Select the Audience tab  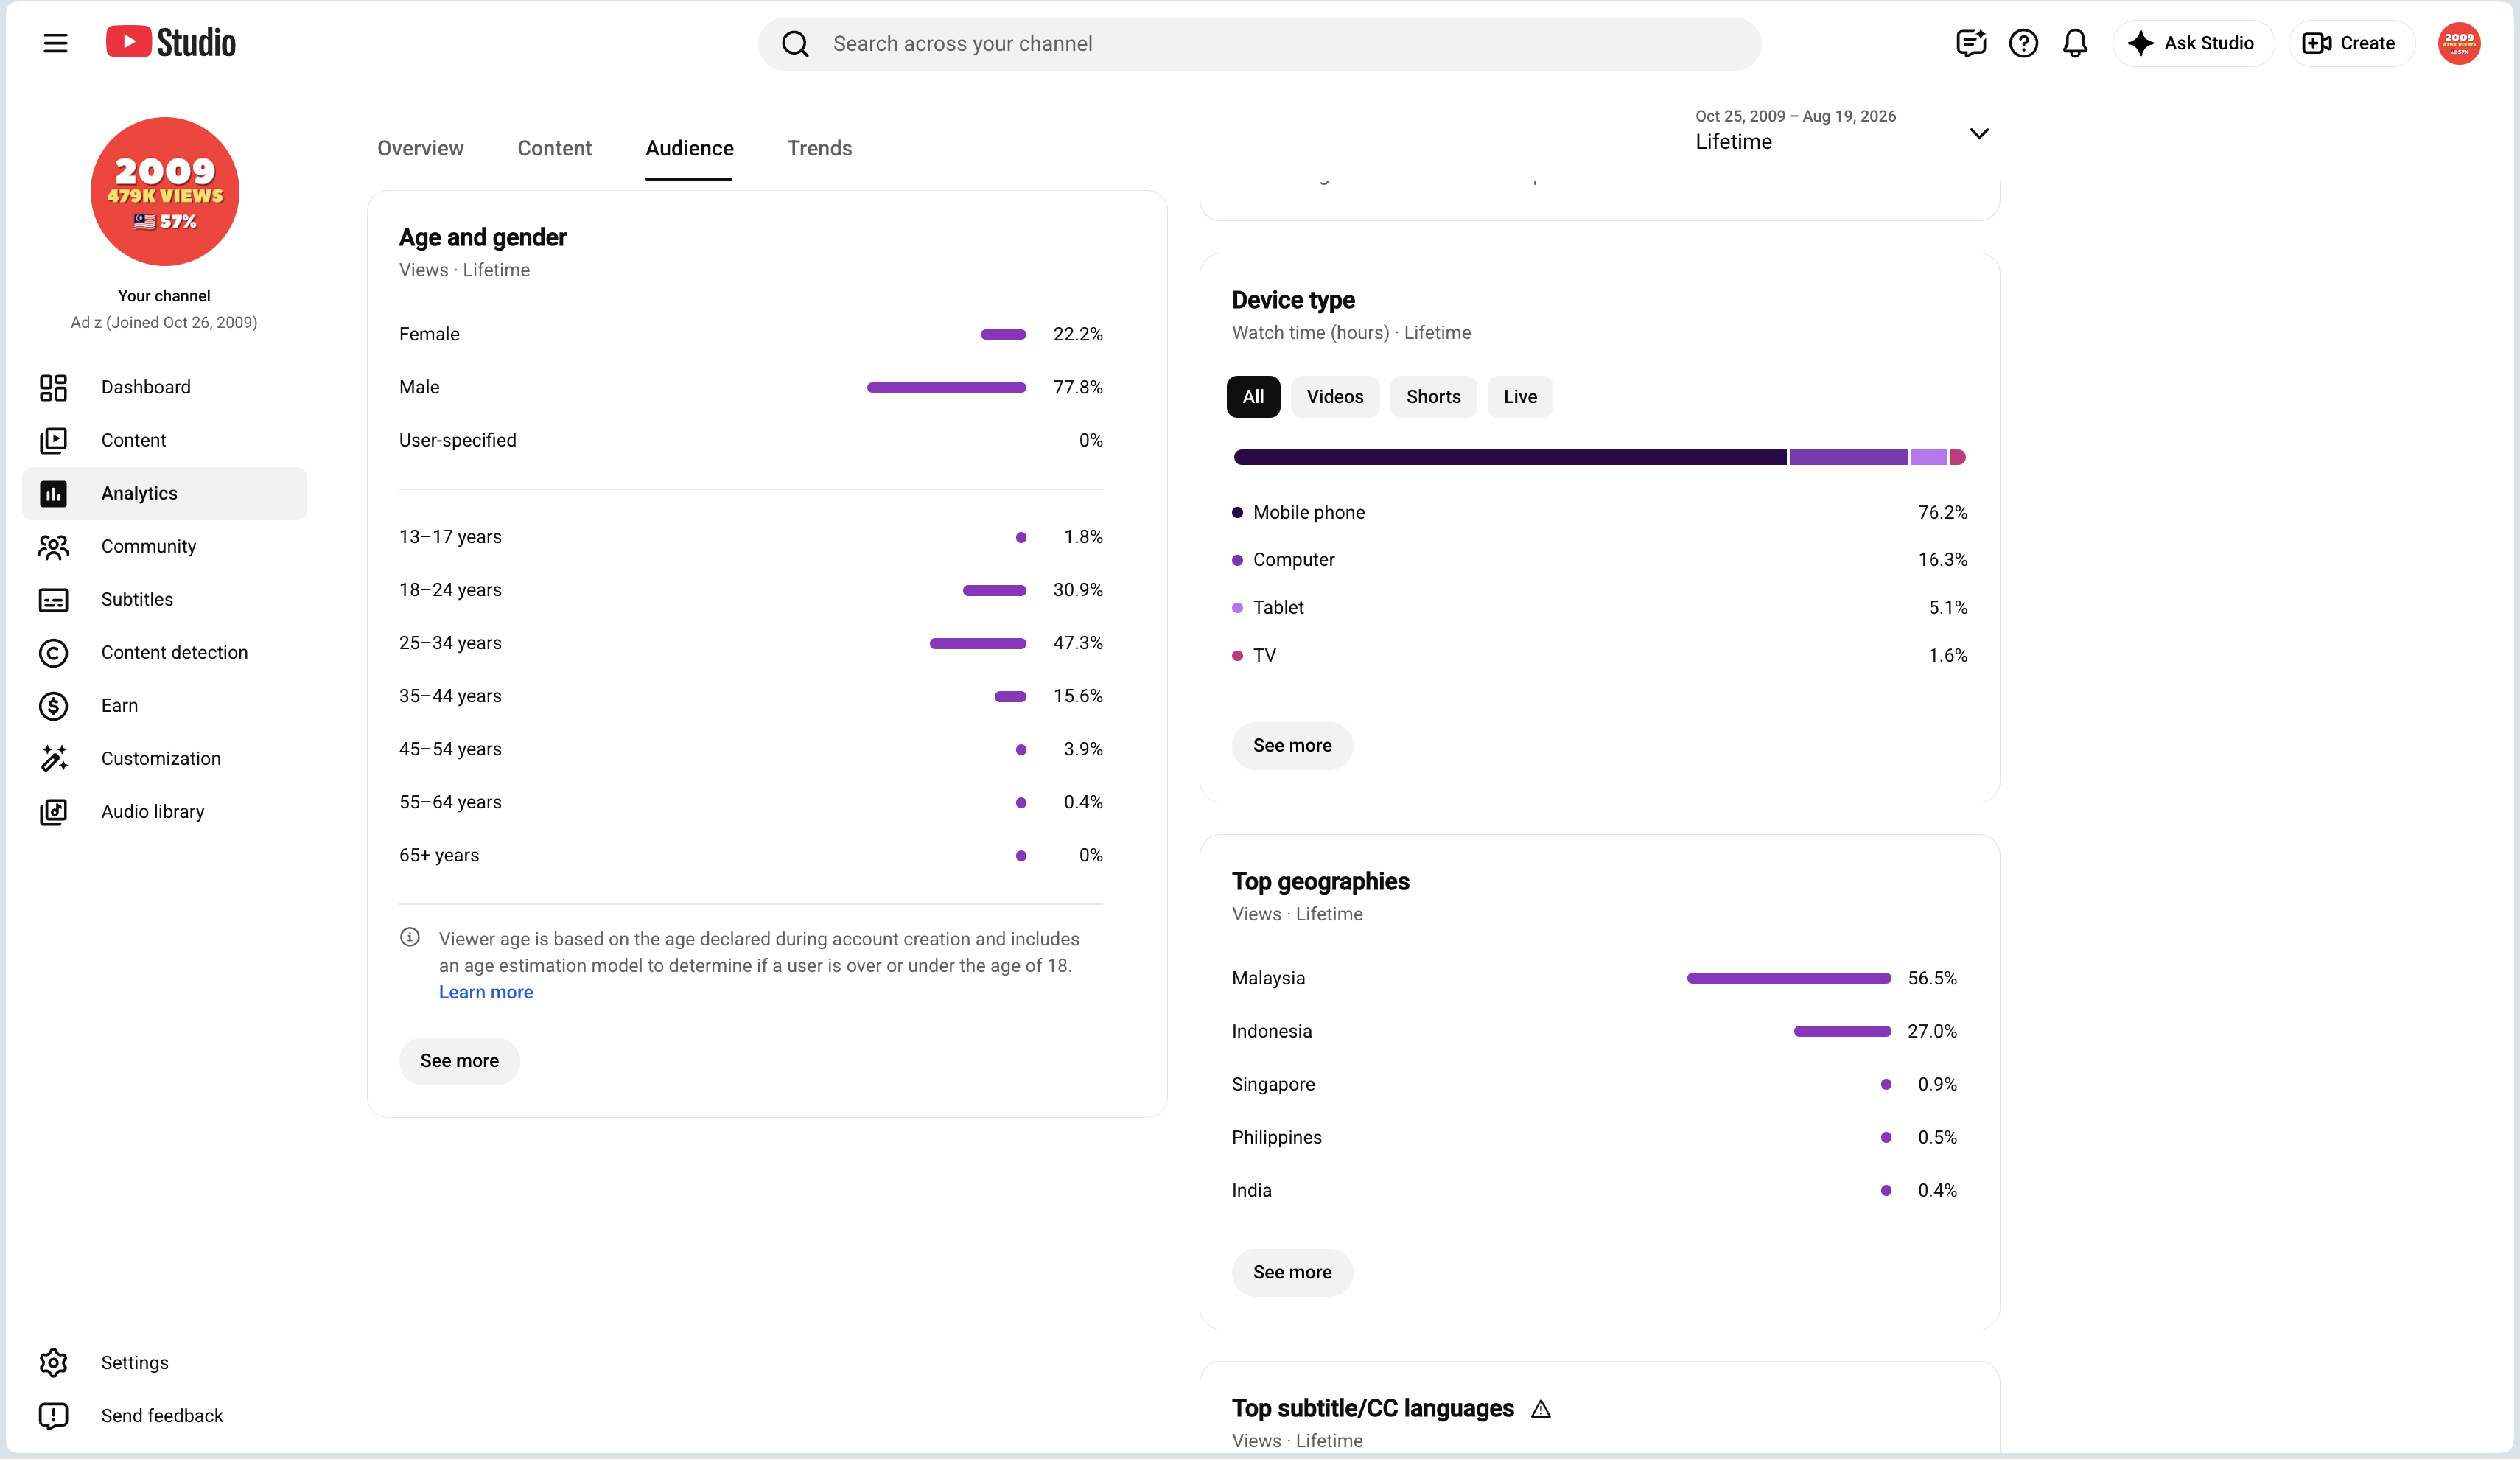click(689, 148)
